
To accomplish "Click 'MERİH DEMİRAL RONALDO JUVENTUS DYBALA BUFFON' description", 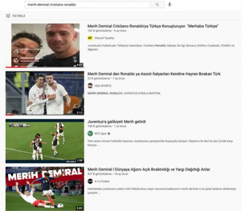I will (x=124, y=93).
